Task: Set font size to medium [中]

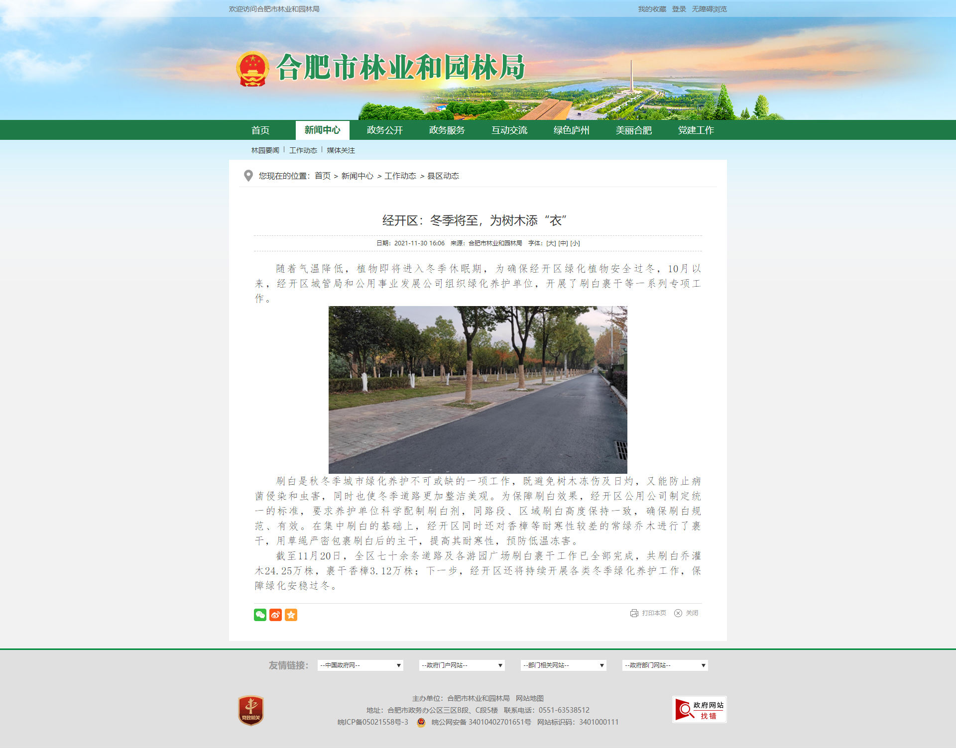Action: (x=563, y=243)
